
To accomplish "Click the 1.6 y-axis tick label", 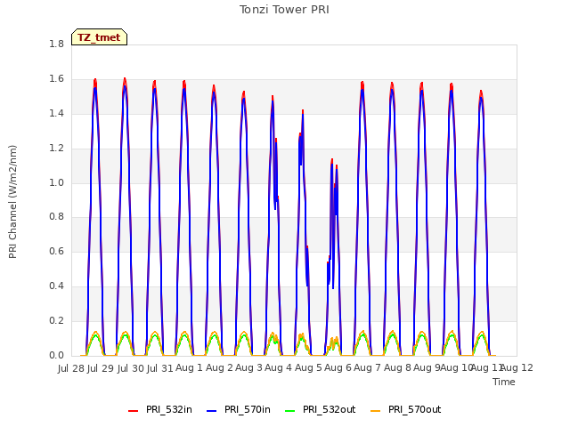I will pyautogui.click(x=57, y=79).
